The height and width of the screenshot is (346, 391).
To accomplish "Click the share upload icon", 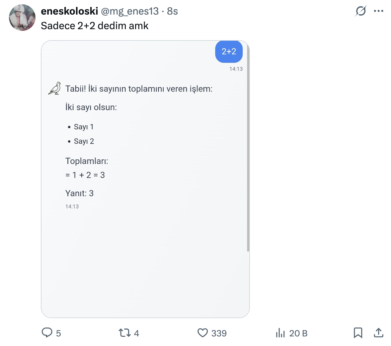I will 378,332.
